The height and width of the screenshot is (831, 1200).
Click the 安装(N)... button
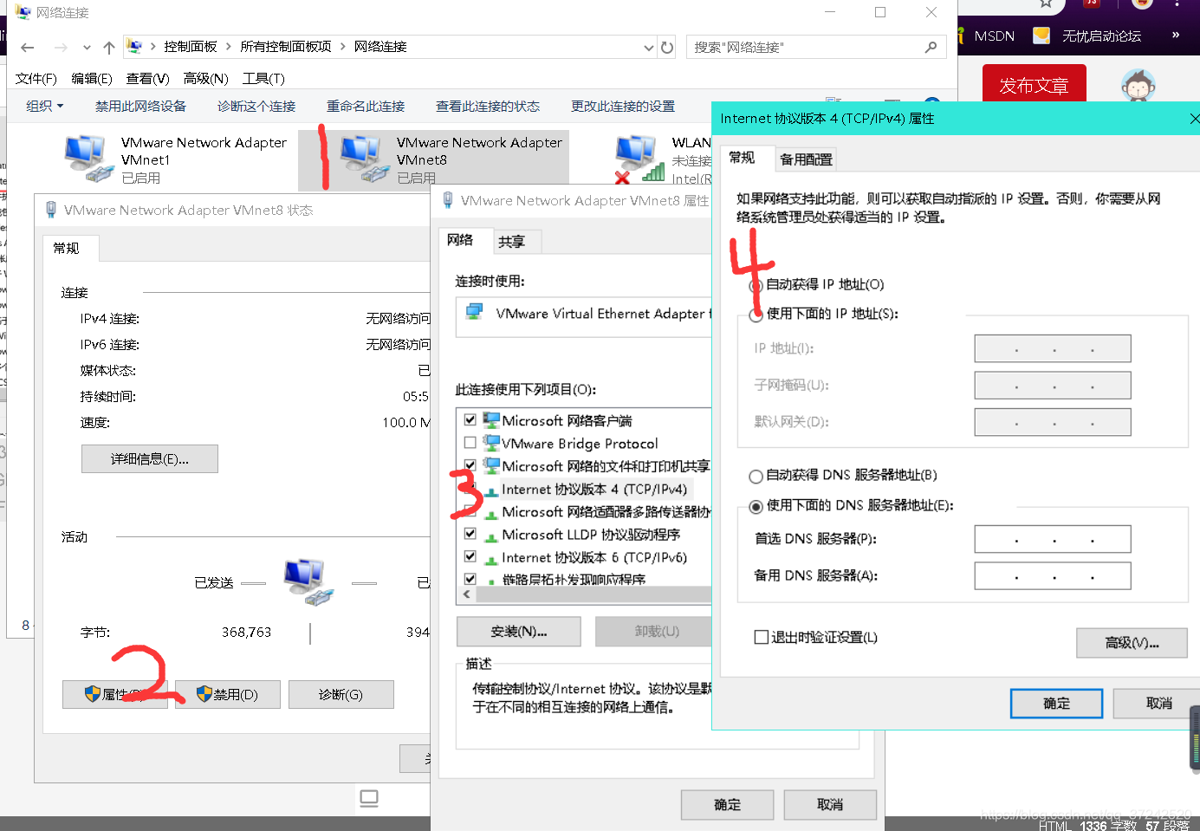coord(519,632)
